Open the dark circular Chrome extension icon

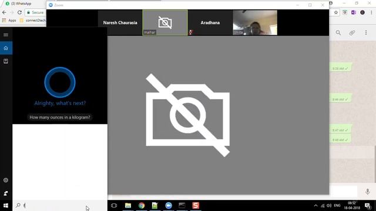point(362,12)
